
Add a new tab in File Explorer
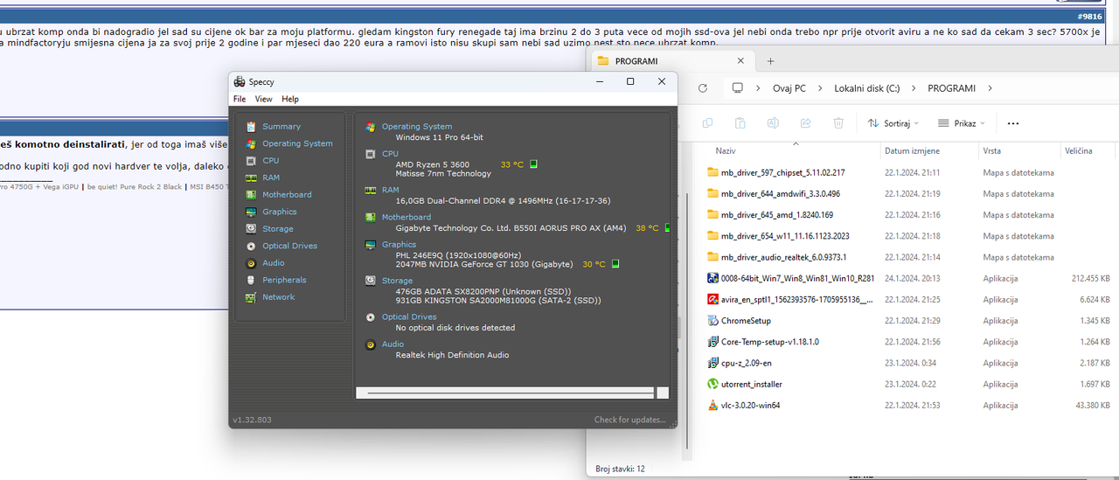click(x=770, y=61)
